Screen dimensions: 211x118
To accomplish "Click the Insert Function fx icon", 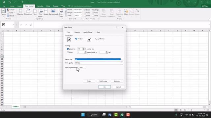I will (31, 25).
